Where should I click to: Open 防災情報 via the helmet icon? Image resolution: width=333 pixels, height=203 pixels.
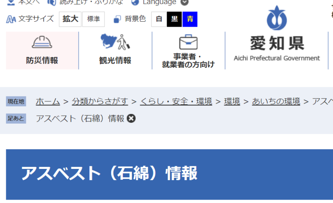click(42, 43)
